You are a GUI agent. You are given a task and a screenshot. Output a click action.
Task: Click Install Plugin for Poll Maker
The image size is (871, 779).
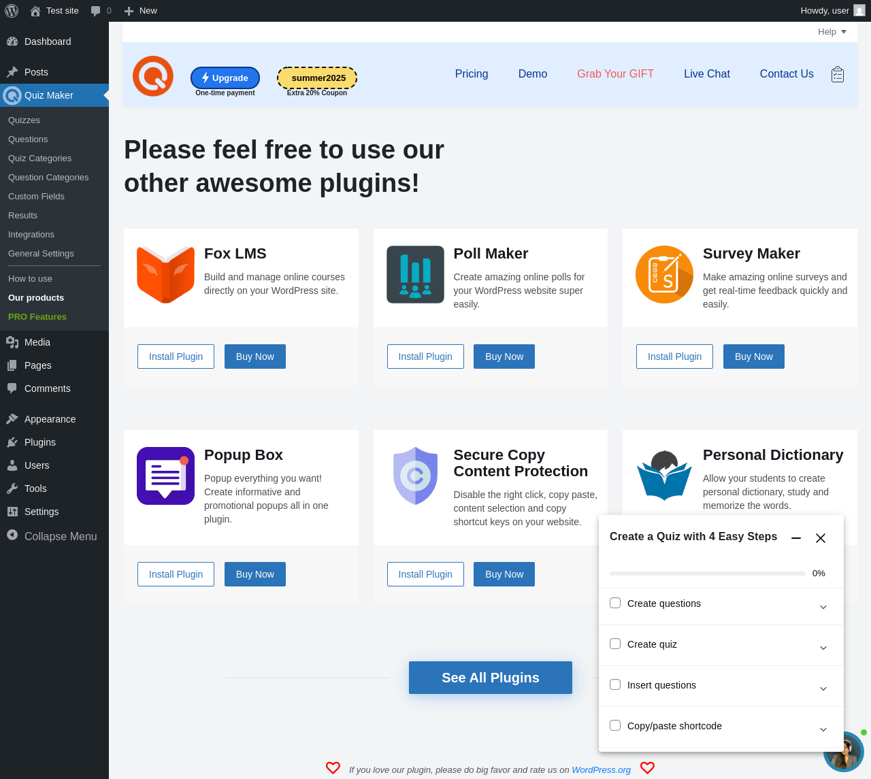(x=425, y=357)
